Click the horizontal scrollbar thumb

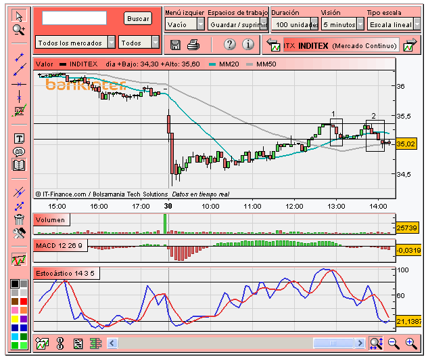[333, 343]
